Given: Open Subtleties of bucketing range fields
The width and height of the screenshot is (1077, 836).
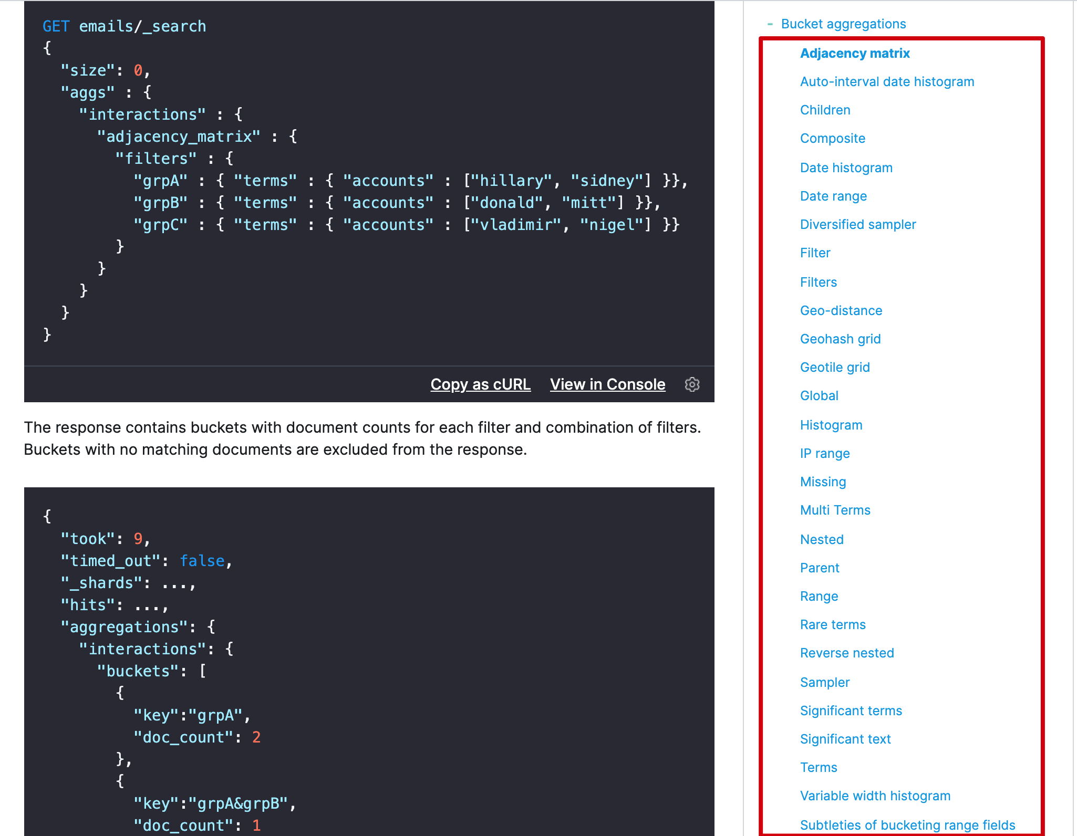Looking at the screenshot, I should click(907, 825).
